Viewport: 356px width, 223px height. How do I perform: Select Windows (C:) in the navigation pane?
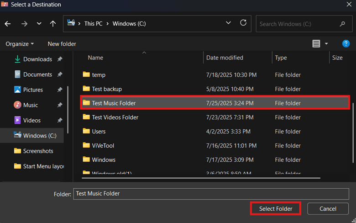pyautogui.click(x=32, y=136)
